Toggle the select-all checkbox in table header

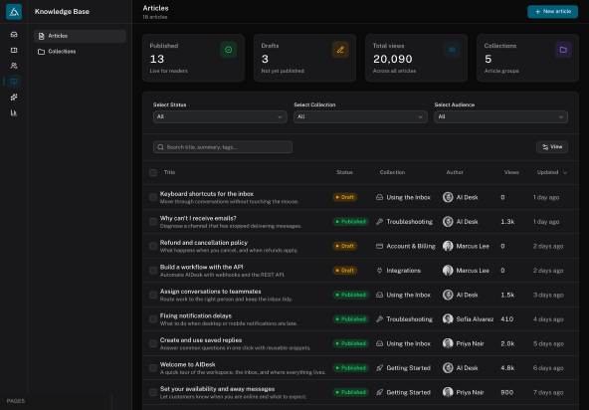(x=153, y=172)
